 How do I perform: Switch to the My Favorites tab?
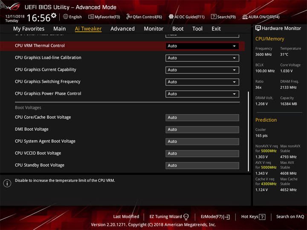pos(29,29)
